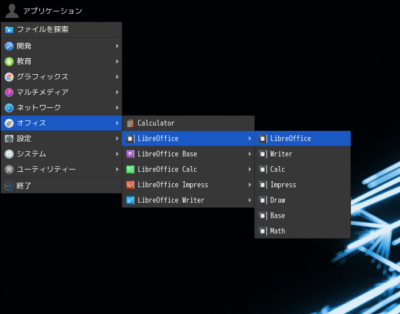Click the icon beside Math
Image resolution: width=400 pixels, height=314 pixels.
click(263, 231)
